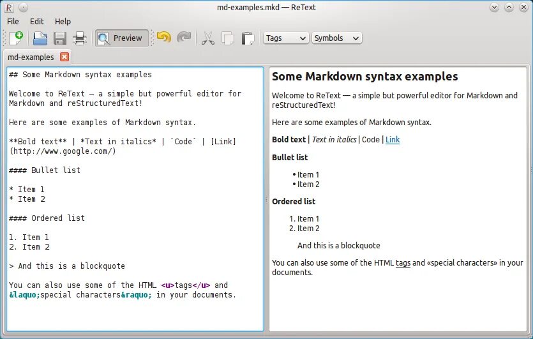Paste with the clipboard icon
This screenshot has height=339, width=533.
248,38
